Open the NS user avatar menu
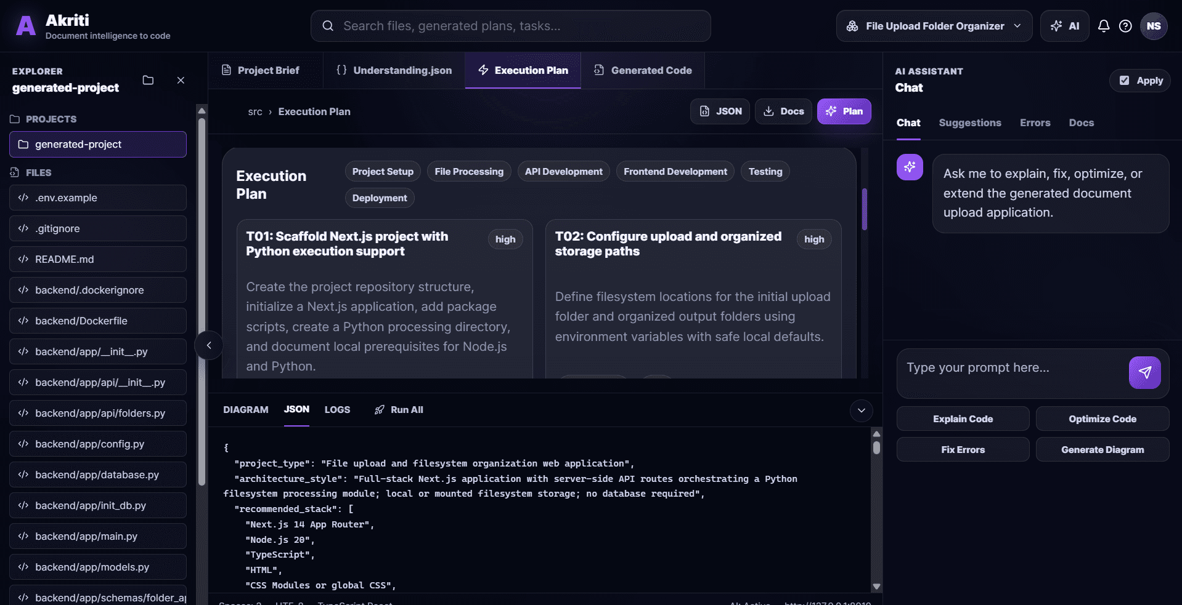The width and height of the screenshot is (1182, 605). coord(1154,26)
